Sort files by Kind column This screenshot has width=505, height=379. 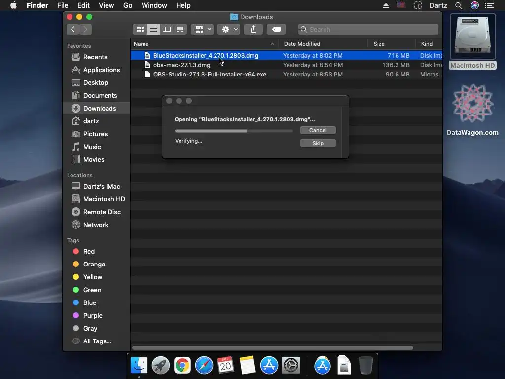429,44
